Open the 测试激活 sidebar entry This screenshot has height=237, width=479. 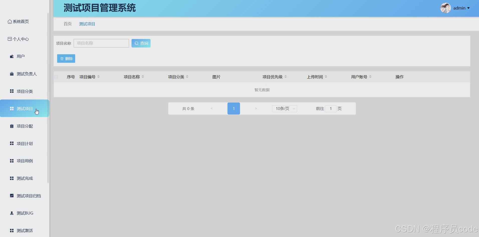click(x=24, y=230)
